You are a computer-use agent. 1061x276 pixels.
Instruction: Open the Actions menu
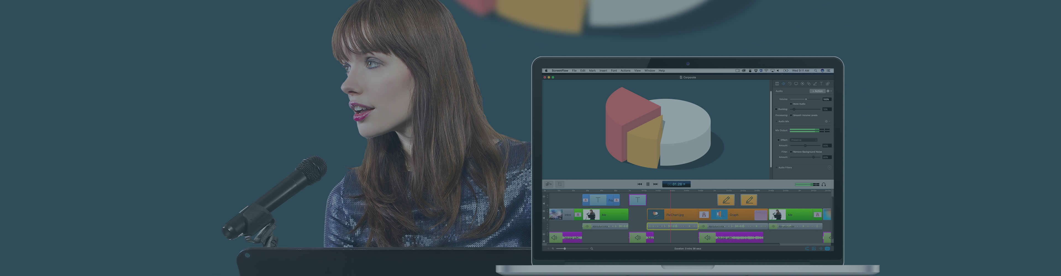point(625,70)
